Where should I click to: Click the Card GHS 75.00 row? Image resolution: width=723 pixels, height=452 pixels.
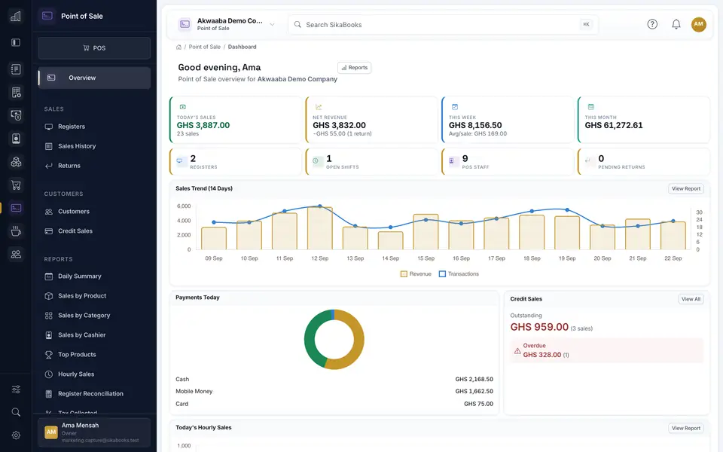click(x=334, y=404)
